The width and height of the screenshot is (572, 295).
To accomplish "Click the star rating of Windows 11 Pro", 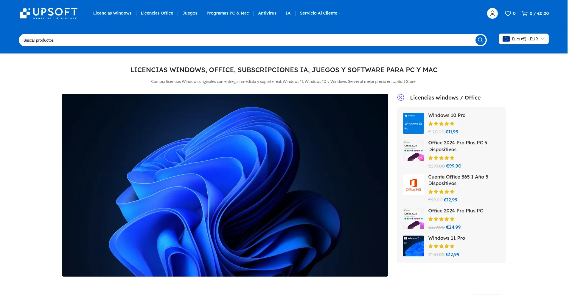I will pos(441,246).
